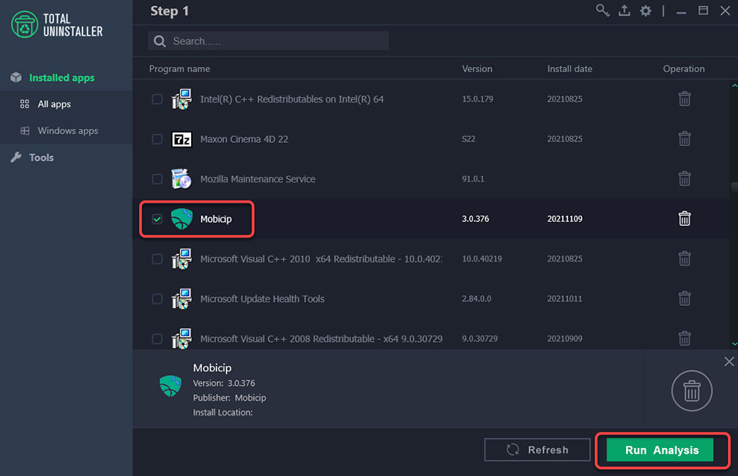
Task: Click trash icon for Mozilla Maintenance Service
Action: coord(684,179)
